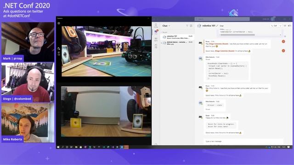Open the Files icon in Teams sidebar
294x165 pixels.
(x=156, y=46)
